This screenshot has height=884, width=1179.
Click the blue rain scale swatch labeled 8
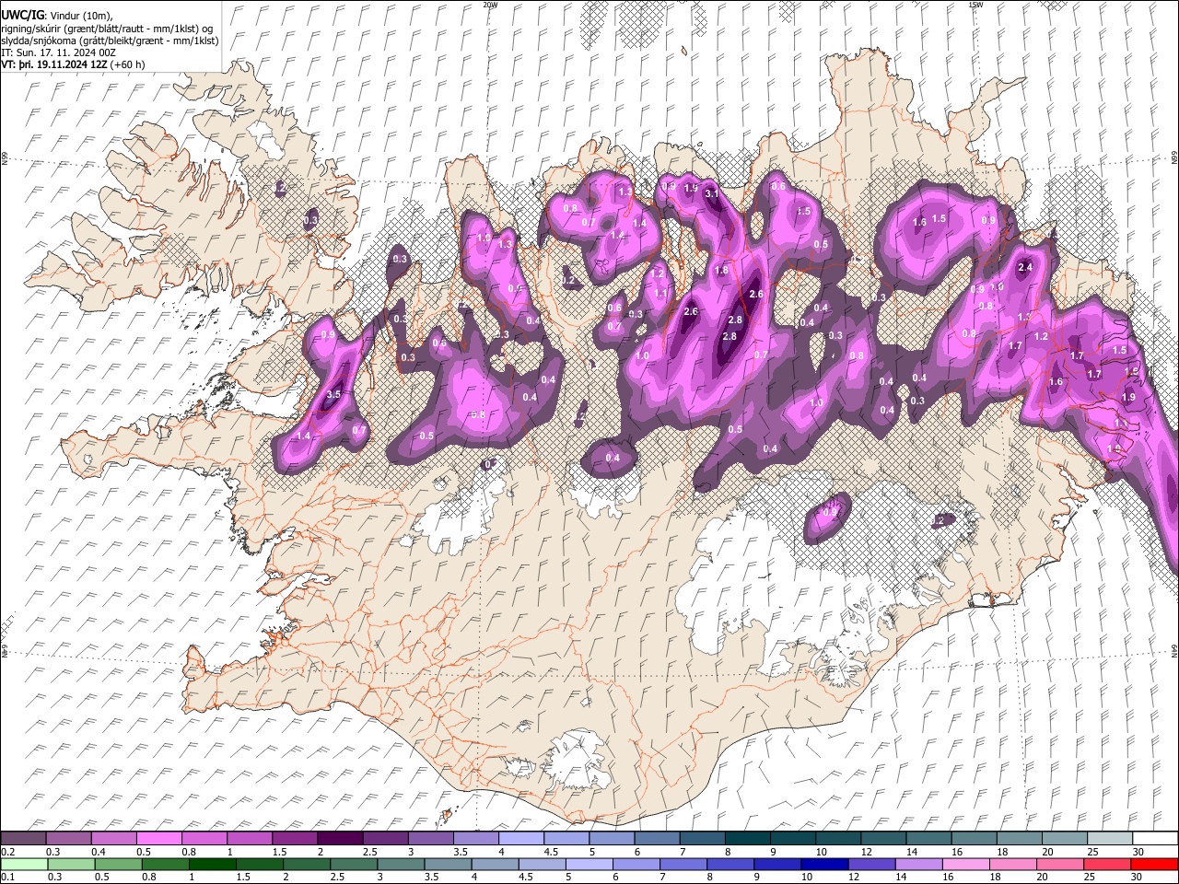(730, 864)
